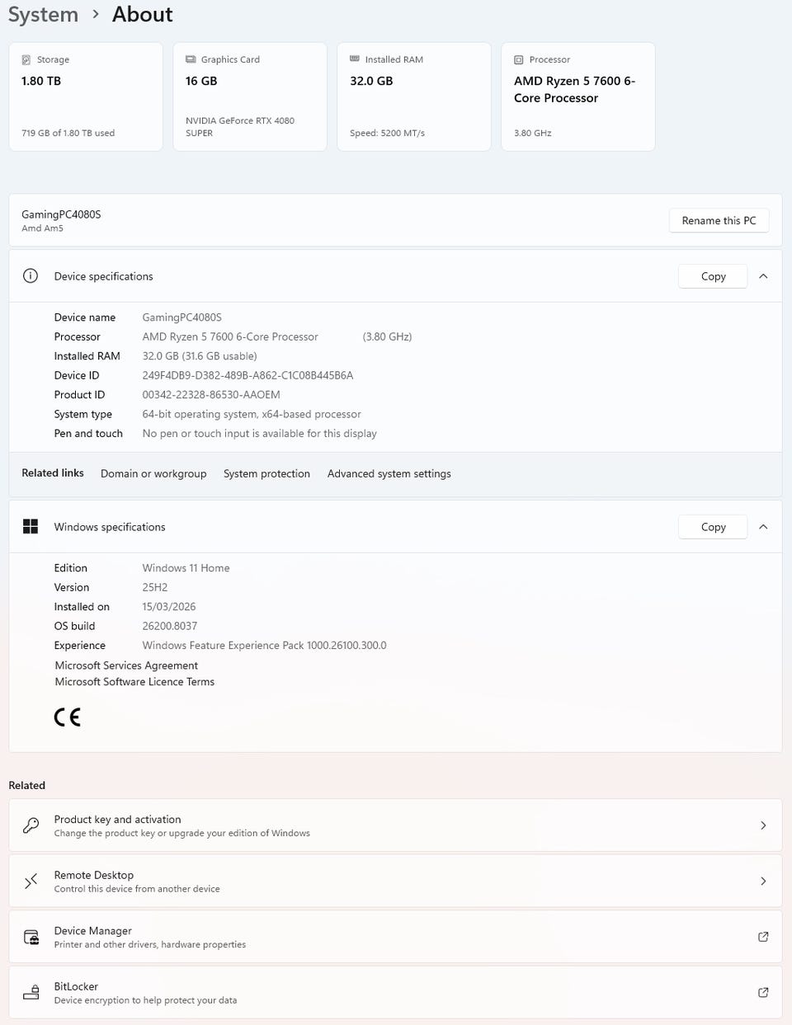
Task: Click the Processor card icon
Action: (519, 59)
